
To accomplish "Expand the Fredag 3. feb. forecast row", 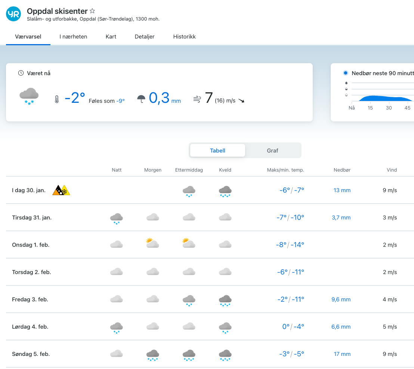I will point(30,299).
